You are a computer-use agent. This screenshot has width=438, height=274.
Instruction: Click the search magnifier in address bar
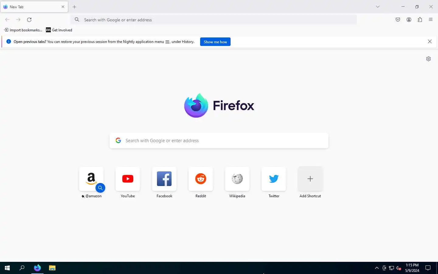pyautogui.click(x=77, y=20)
